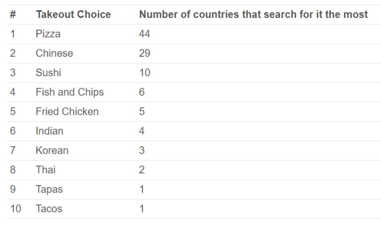The image size is (381, 225).
Task: Click the Tapas entry
Action: [49, 189]
